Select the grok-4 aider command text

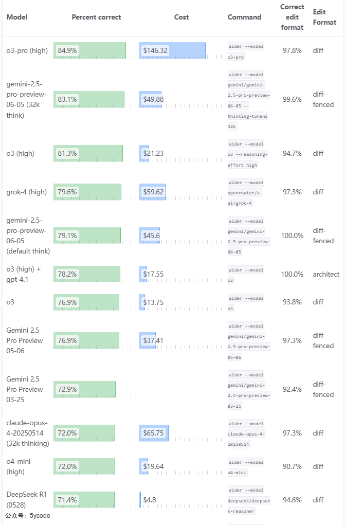[247, 192]
